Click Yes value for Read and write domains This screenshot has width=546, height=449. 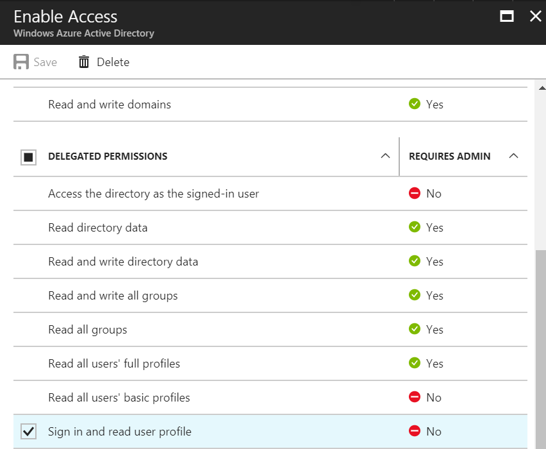point(434,104)
